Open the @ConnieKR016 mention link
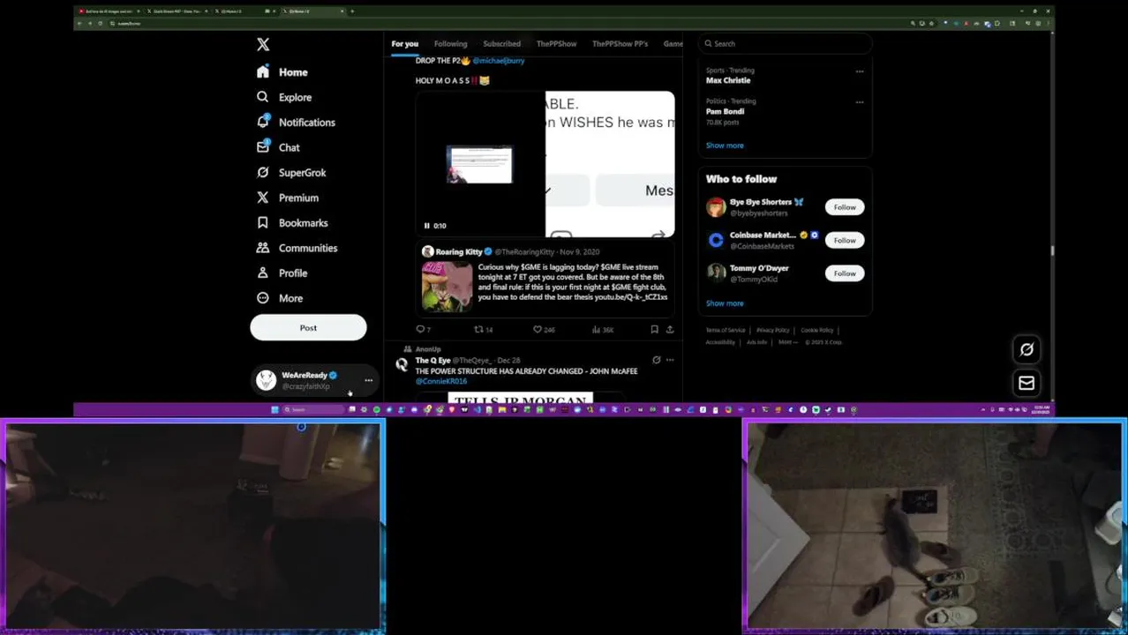This screenshot has width=1128, height=635. 441,381
